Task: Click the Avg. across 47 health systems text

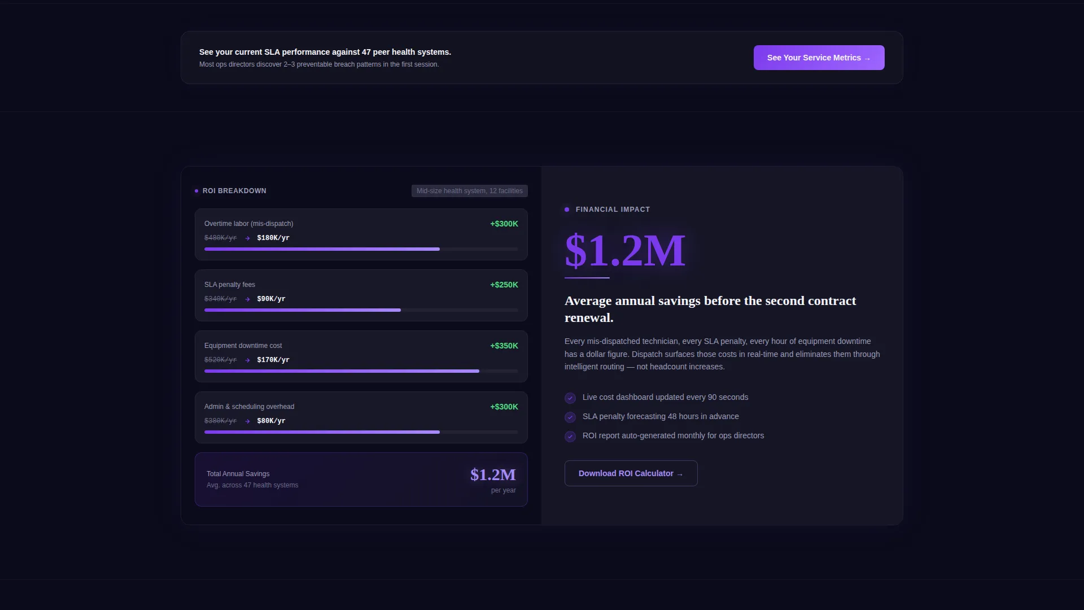Action: 252,485
